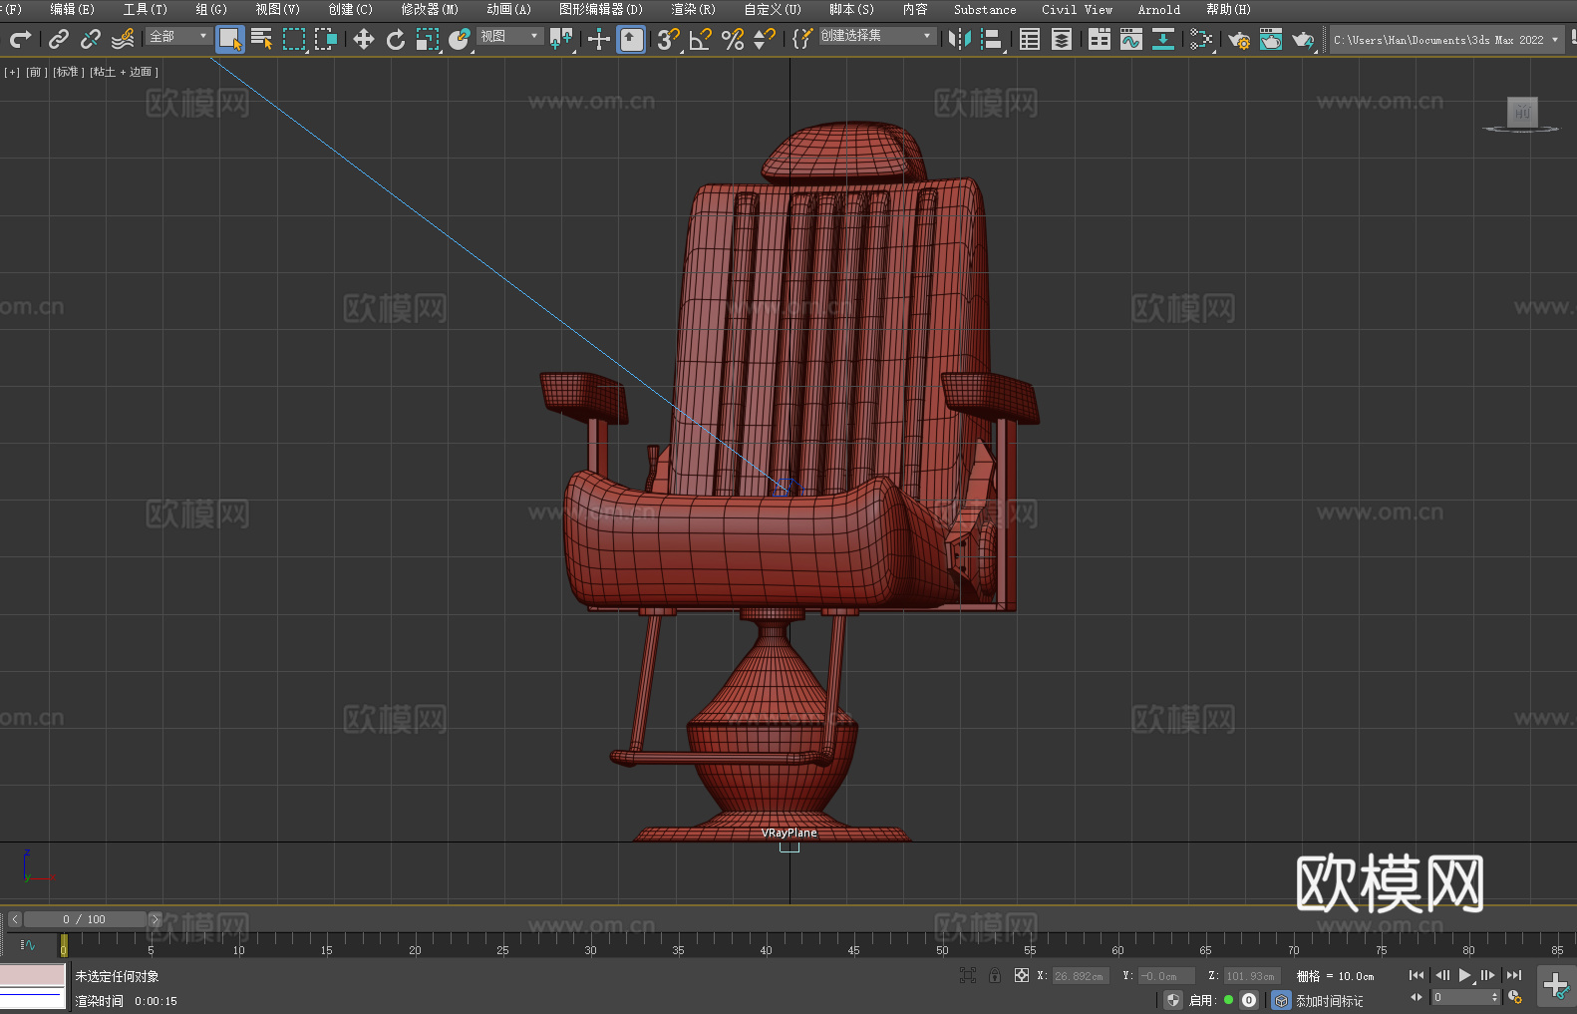This screenshot has width=1577, height=1014.
Task: Click the Align tool icon
Action: pyautogui.click(x=992, y=39)
